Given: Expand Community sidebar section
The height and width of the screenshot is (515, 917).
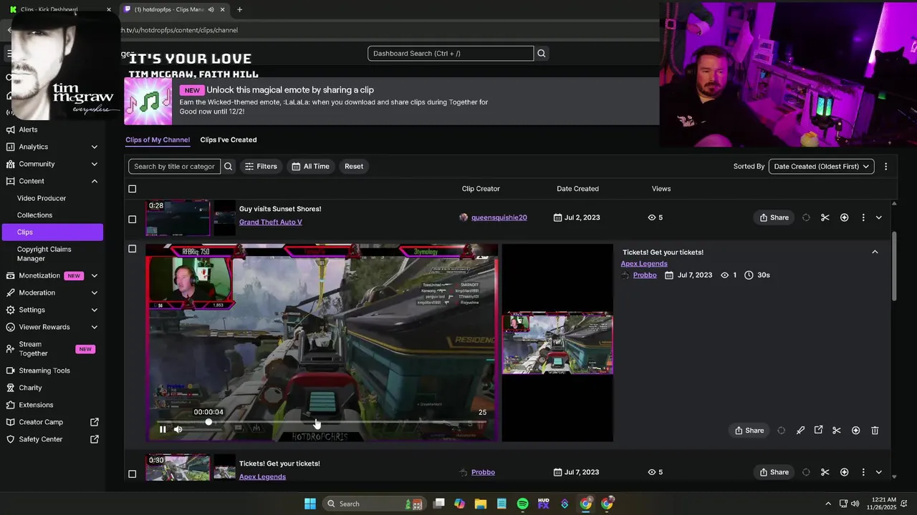Looking at the screenshot, I should click(95, 164).
